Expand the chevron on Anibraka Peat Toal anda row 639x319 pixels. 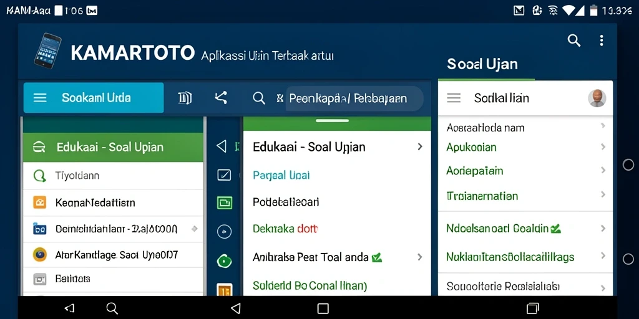tap(420, 257)
